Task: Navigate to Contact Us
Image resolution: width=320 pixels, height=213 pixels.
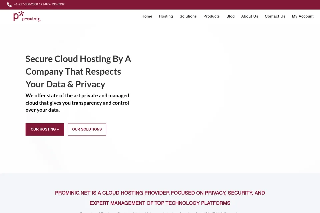Action: click(x=275, y=16)
